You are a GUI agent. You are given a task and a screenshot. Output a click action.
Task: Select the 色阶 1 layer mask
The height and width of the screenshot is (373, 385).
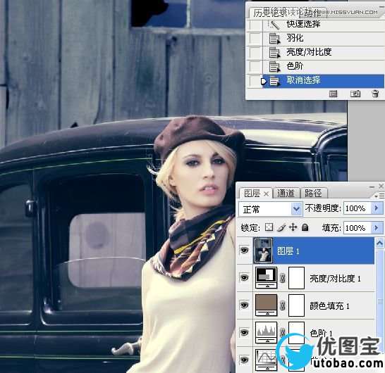(x=296, y=333)
